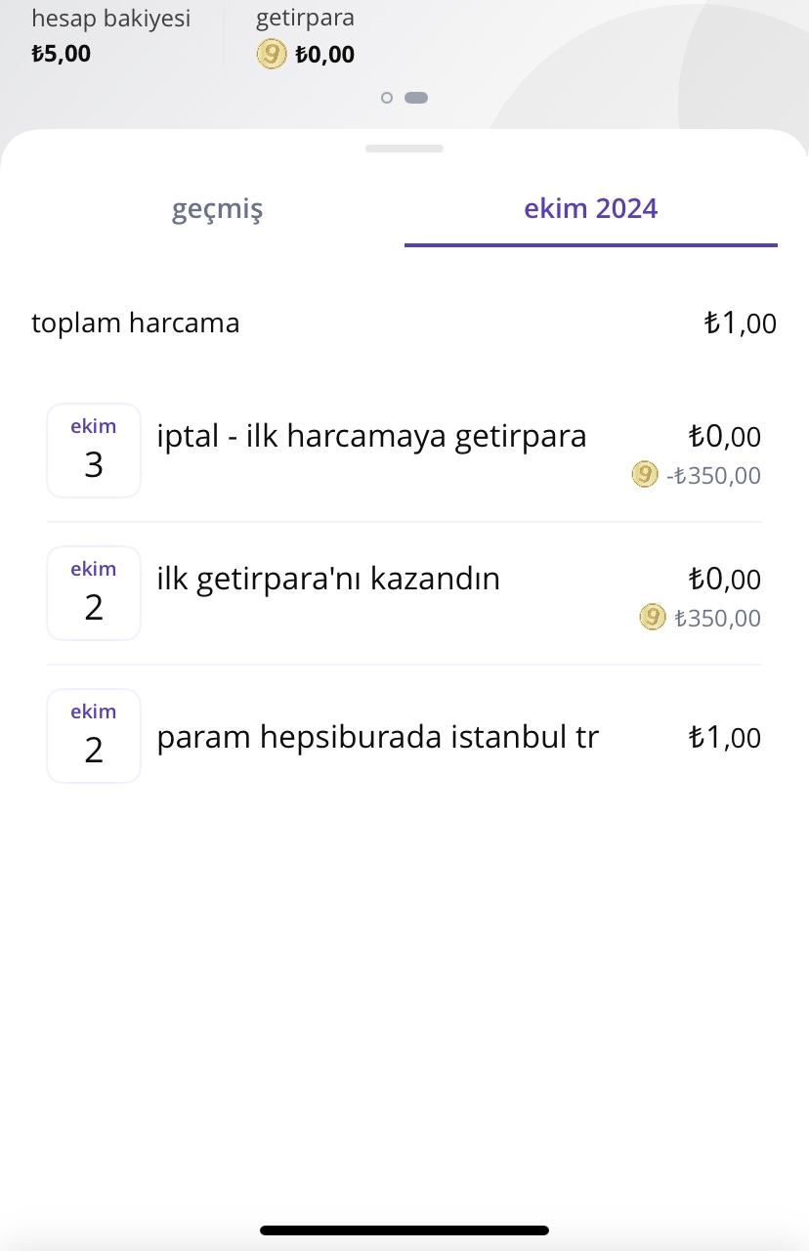Tap the ekim 2 badge for hepsiburada payment

pyautogui.click(x=94, y=736)
